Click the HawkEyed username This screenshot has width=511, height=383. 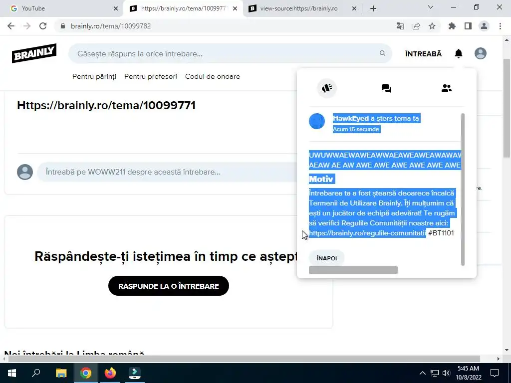pyautogui.click(x=351, y=118)
